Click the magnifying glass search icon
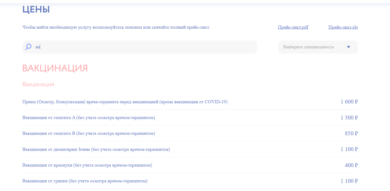Viewport: 390px width, 191px height. tap(28, 47)
